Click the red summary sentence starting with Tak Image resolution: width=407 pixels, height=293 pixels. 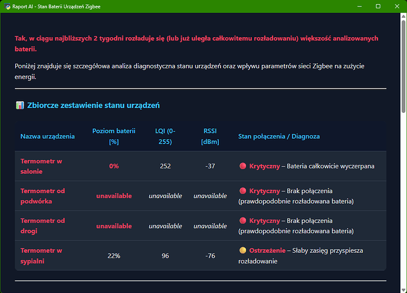click(x=196, y=44)
